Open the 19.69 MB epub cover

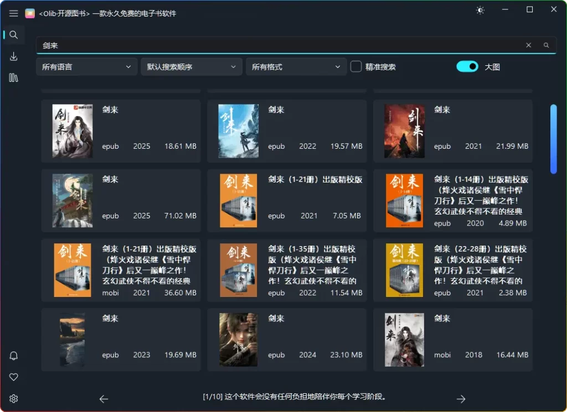coord(73,340)
